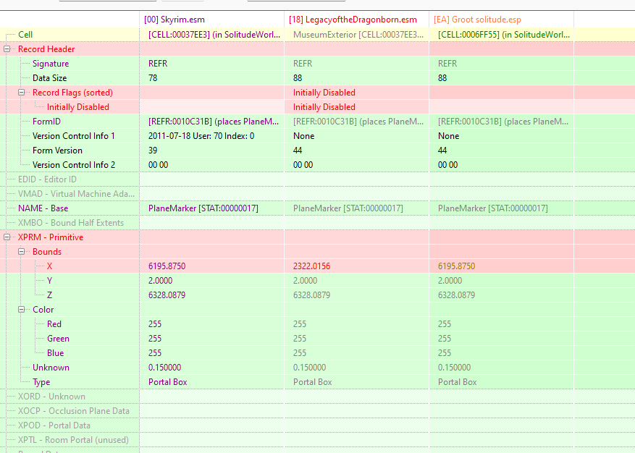Viewport: 635px width, 453px height.
Task: Collapse the Bounds node
Action: (x=22, y=252)
